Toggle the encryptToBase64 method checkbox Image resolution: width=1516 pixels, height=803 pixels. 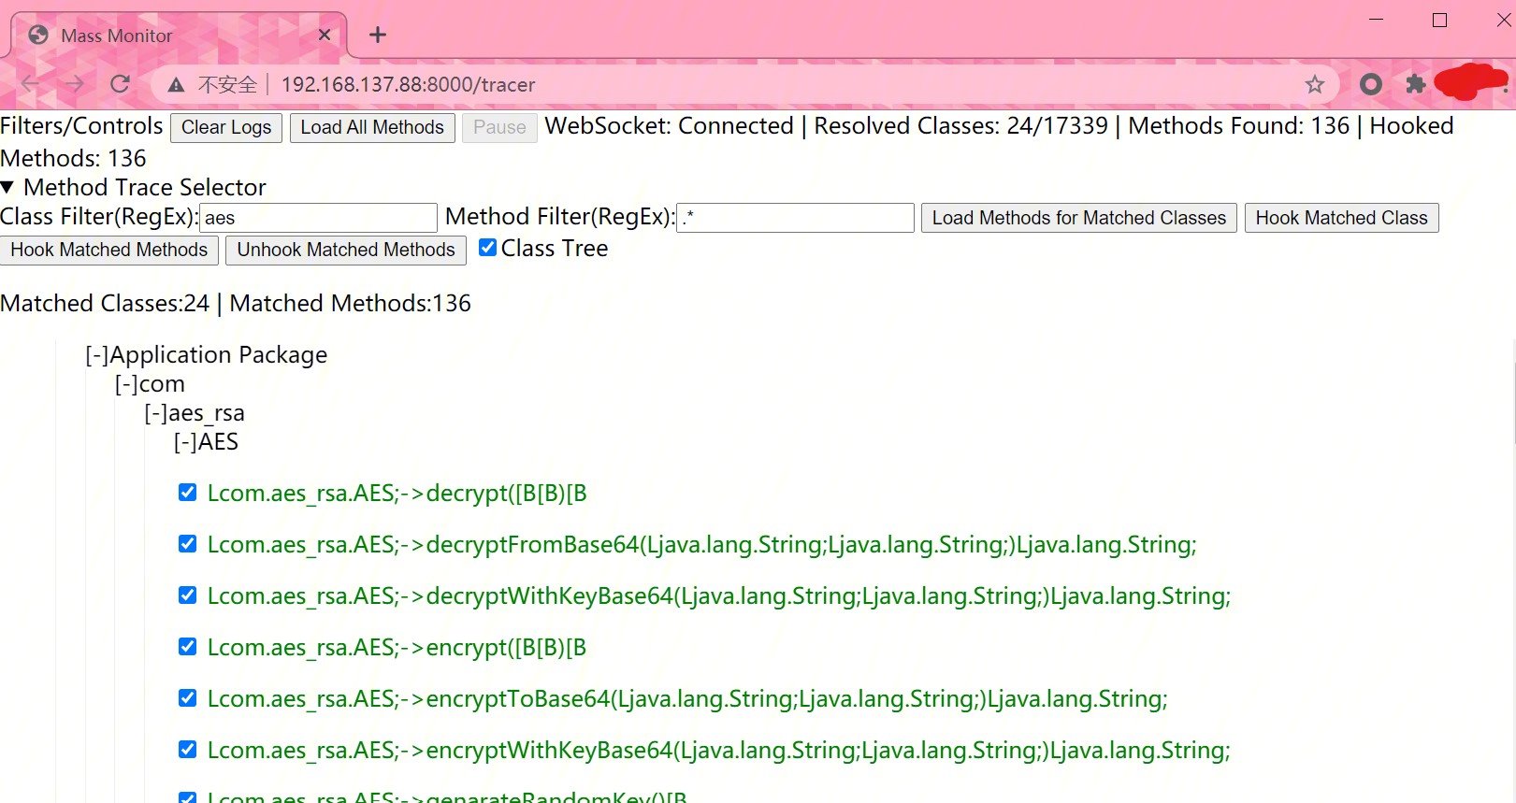[187, 698]
